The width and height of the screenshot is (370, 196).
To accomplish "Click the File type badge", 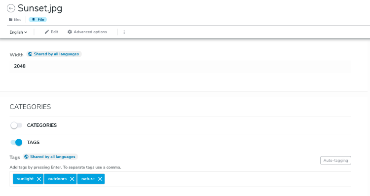I will click(38, 20).
